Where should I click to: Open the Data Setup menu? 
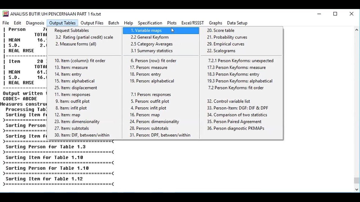[237, 23]
